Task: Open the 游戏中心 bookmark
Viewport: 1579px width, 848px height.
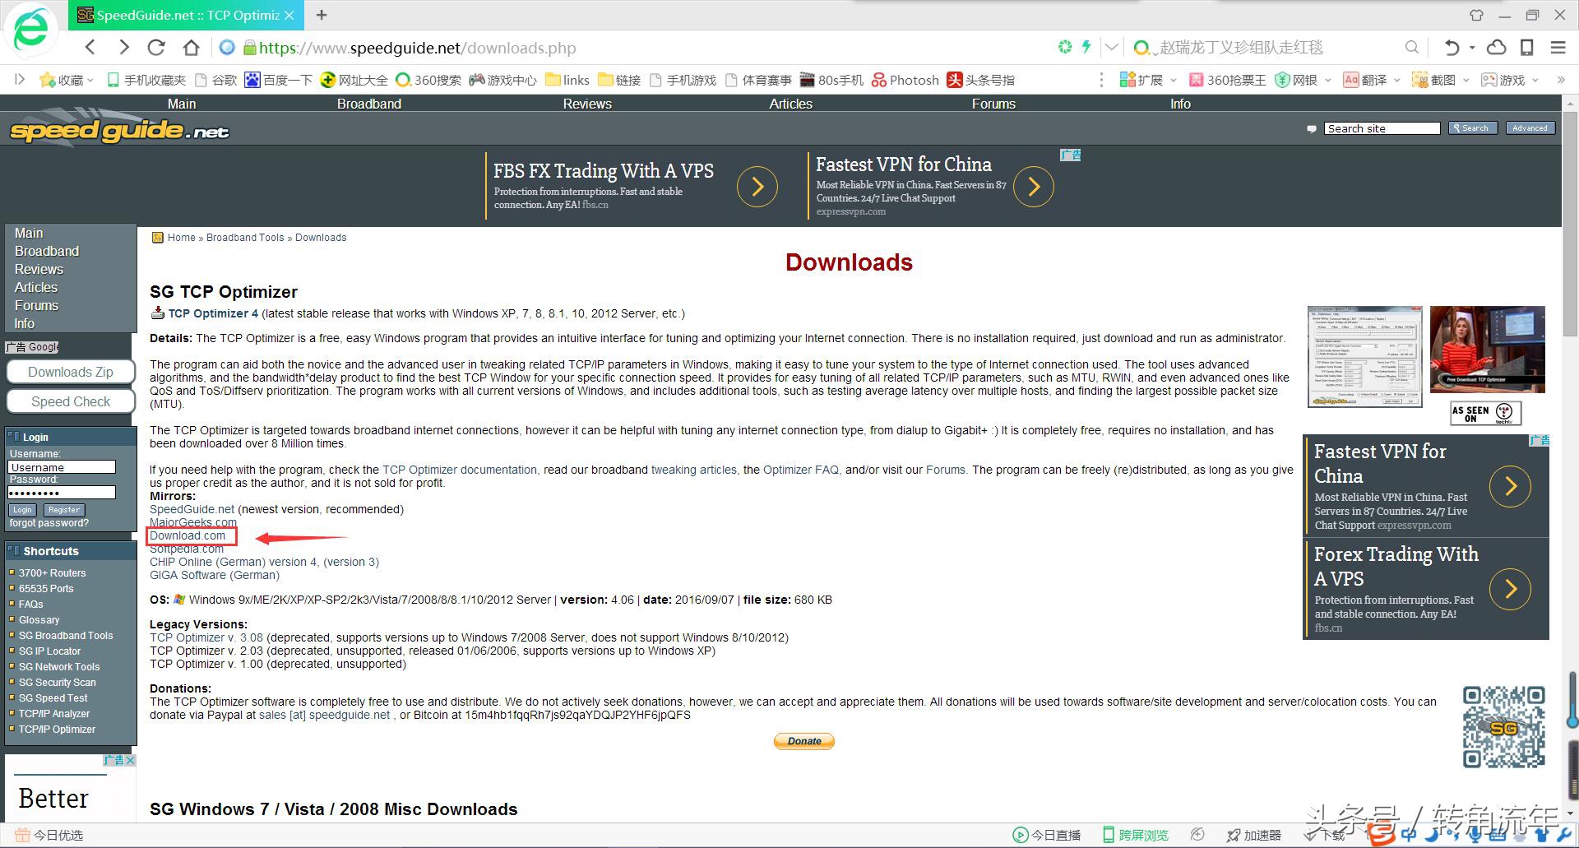Action: 502,80
